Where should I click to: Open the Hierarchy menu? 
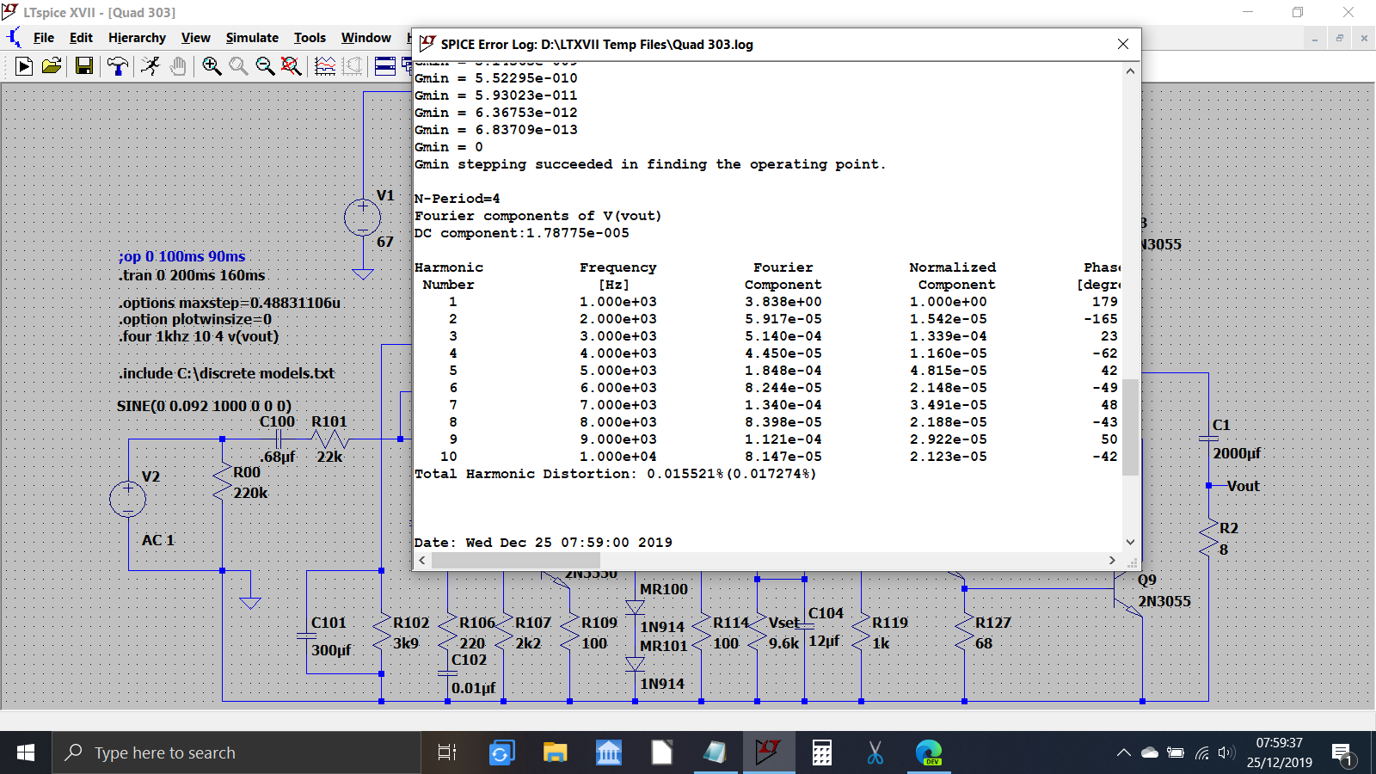(x=137, y=38)
